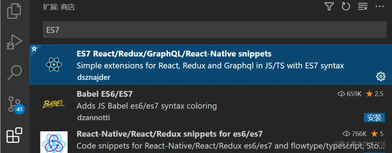Click the manage gear for ES7 snippets

(380, 77)
